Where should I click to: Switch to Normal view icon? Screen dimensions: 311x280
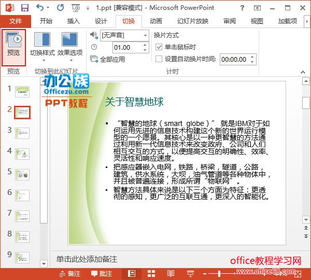(x=132, y=274)
